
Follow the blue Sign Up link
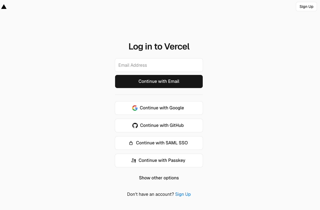[x=183, y=194]
